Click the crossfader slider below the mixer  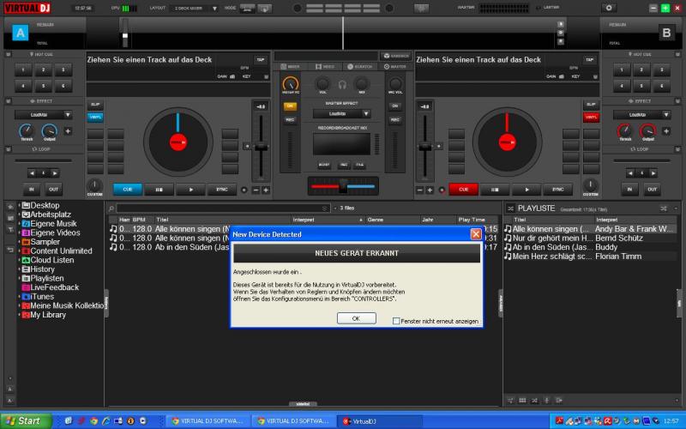pos(342,186)
